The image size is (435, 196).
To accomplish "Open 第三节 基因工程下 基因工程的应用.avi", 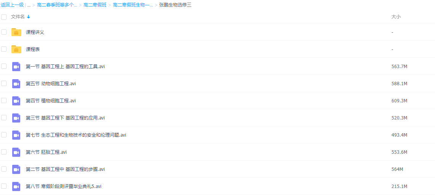I will point(65,118).
